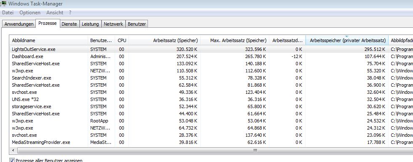Select w3wp.exe using 110.508 K
This screenshot has width=413, height=162.
[x=211, y=71]
